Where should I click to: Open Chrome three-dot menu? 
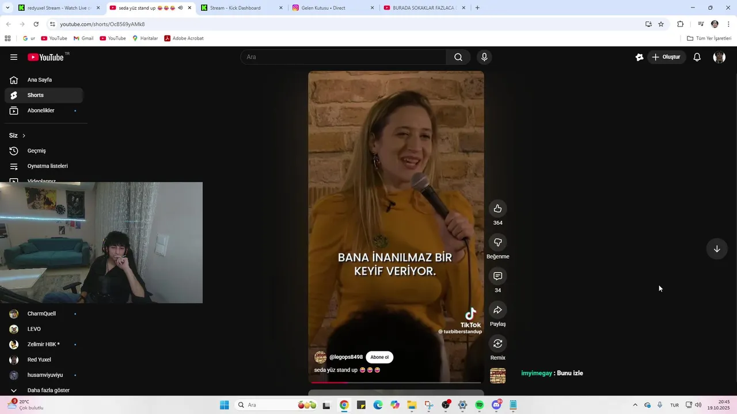tap(729, 24)
